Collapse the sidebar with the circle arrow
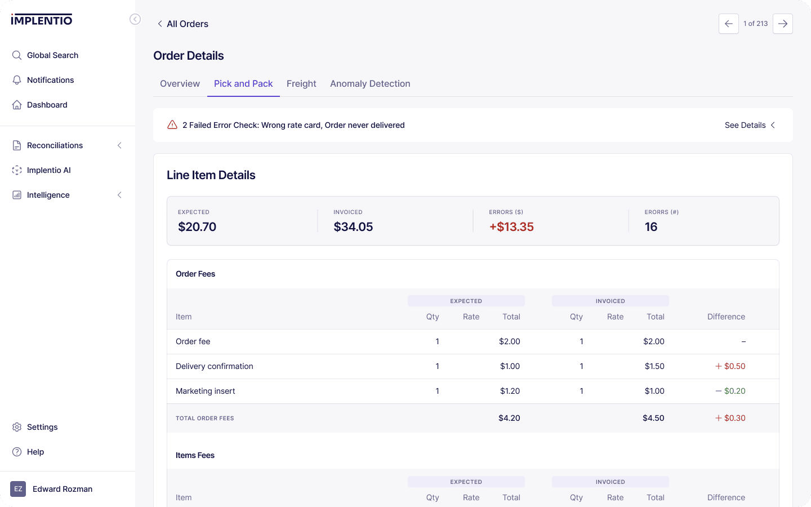811x507 pixels. (135, 19)
